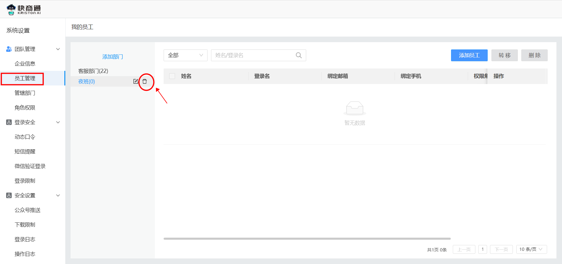Collapse the 团队管理 menu chevron
Screen dimensions: 562x264
[x=58, y=49]
